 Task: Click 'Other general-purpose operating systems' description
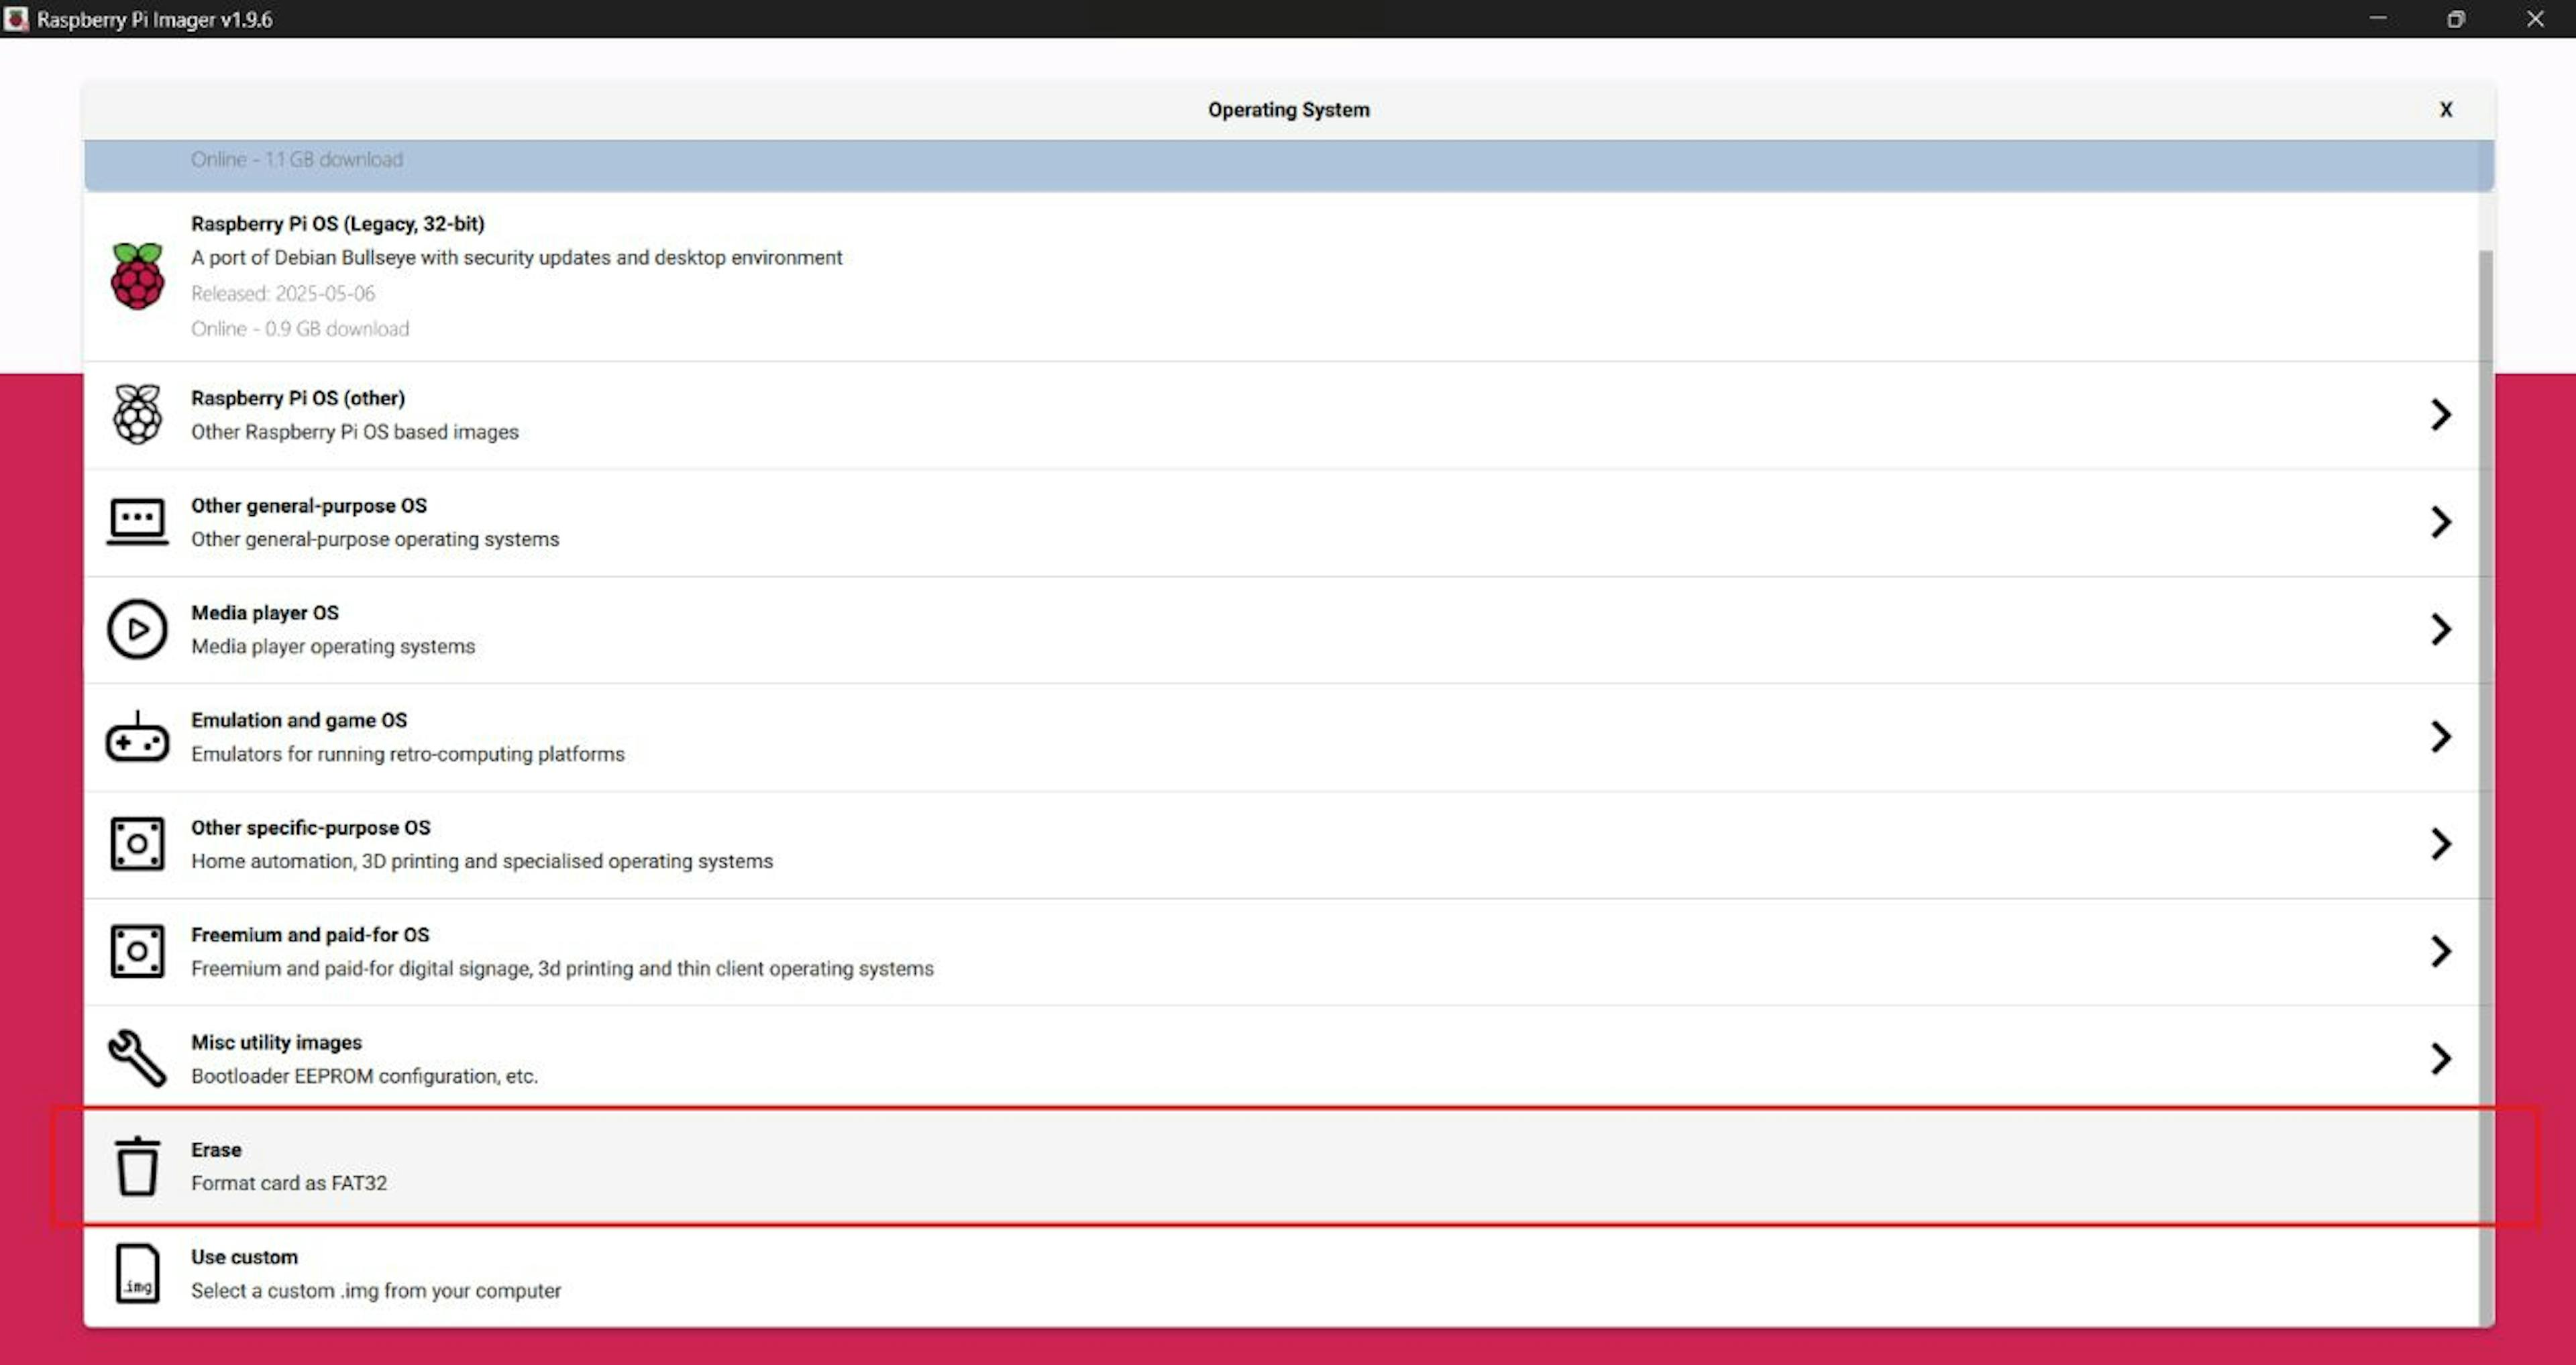coord(375,540)
